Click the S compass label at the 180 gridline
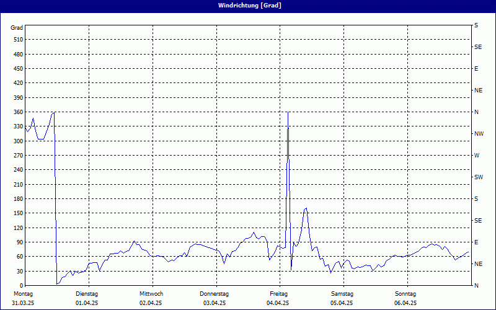The width and height of the screenshot is (496, 310). pos(476,199)
